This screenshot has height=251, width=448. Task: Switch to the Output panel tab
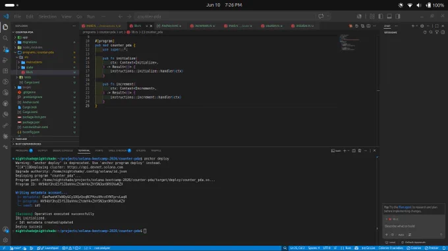point(43,150)
